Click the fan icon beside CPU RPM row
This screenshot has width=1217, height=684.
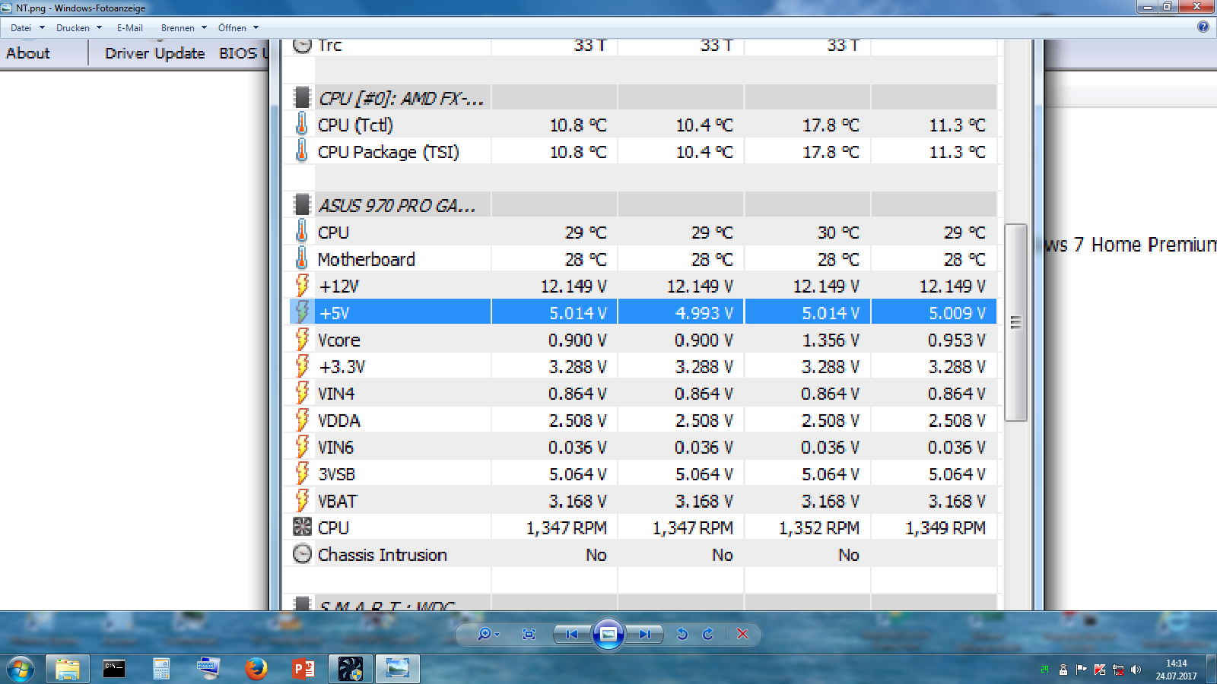tap(302, 527)
